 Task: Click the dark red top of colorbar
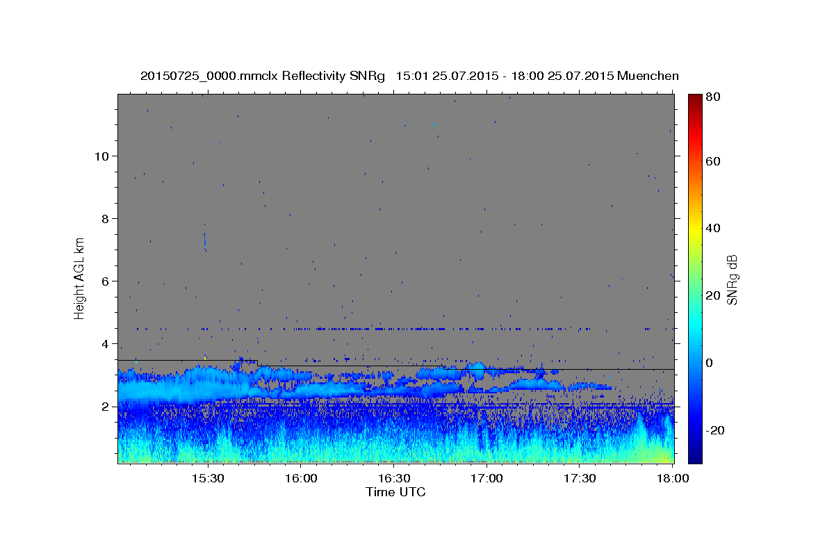(695, 99)
